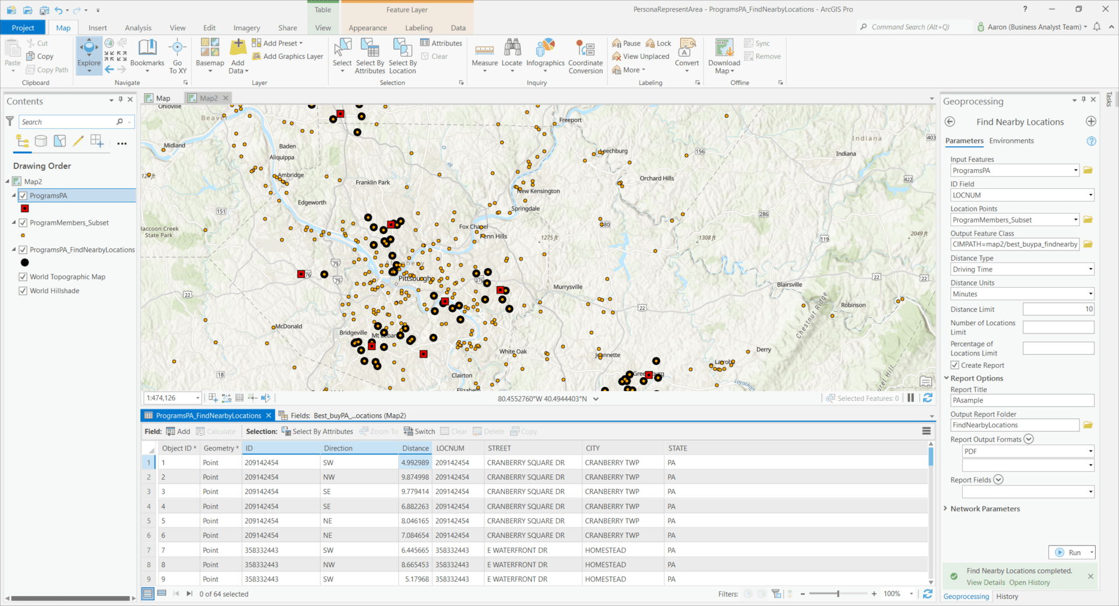The height and width of the screenshot is (606, 1119).
Task: Adjust the table zoom slider
Action: [839, 594]
